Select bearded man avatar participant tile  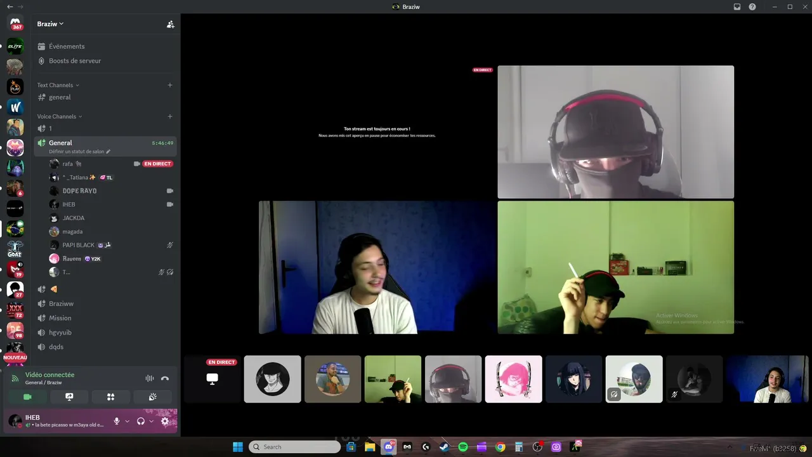pyautogui.click(x=333, y=379)
